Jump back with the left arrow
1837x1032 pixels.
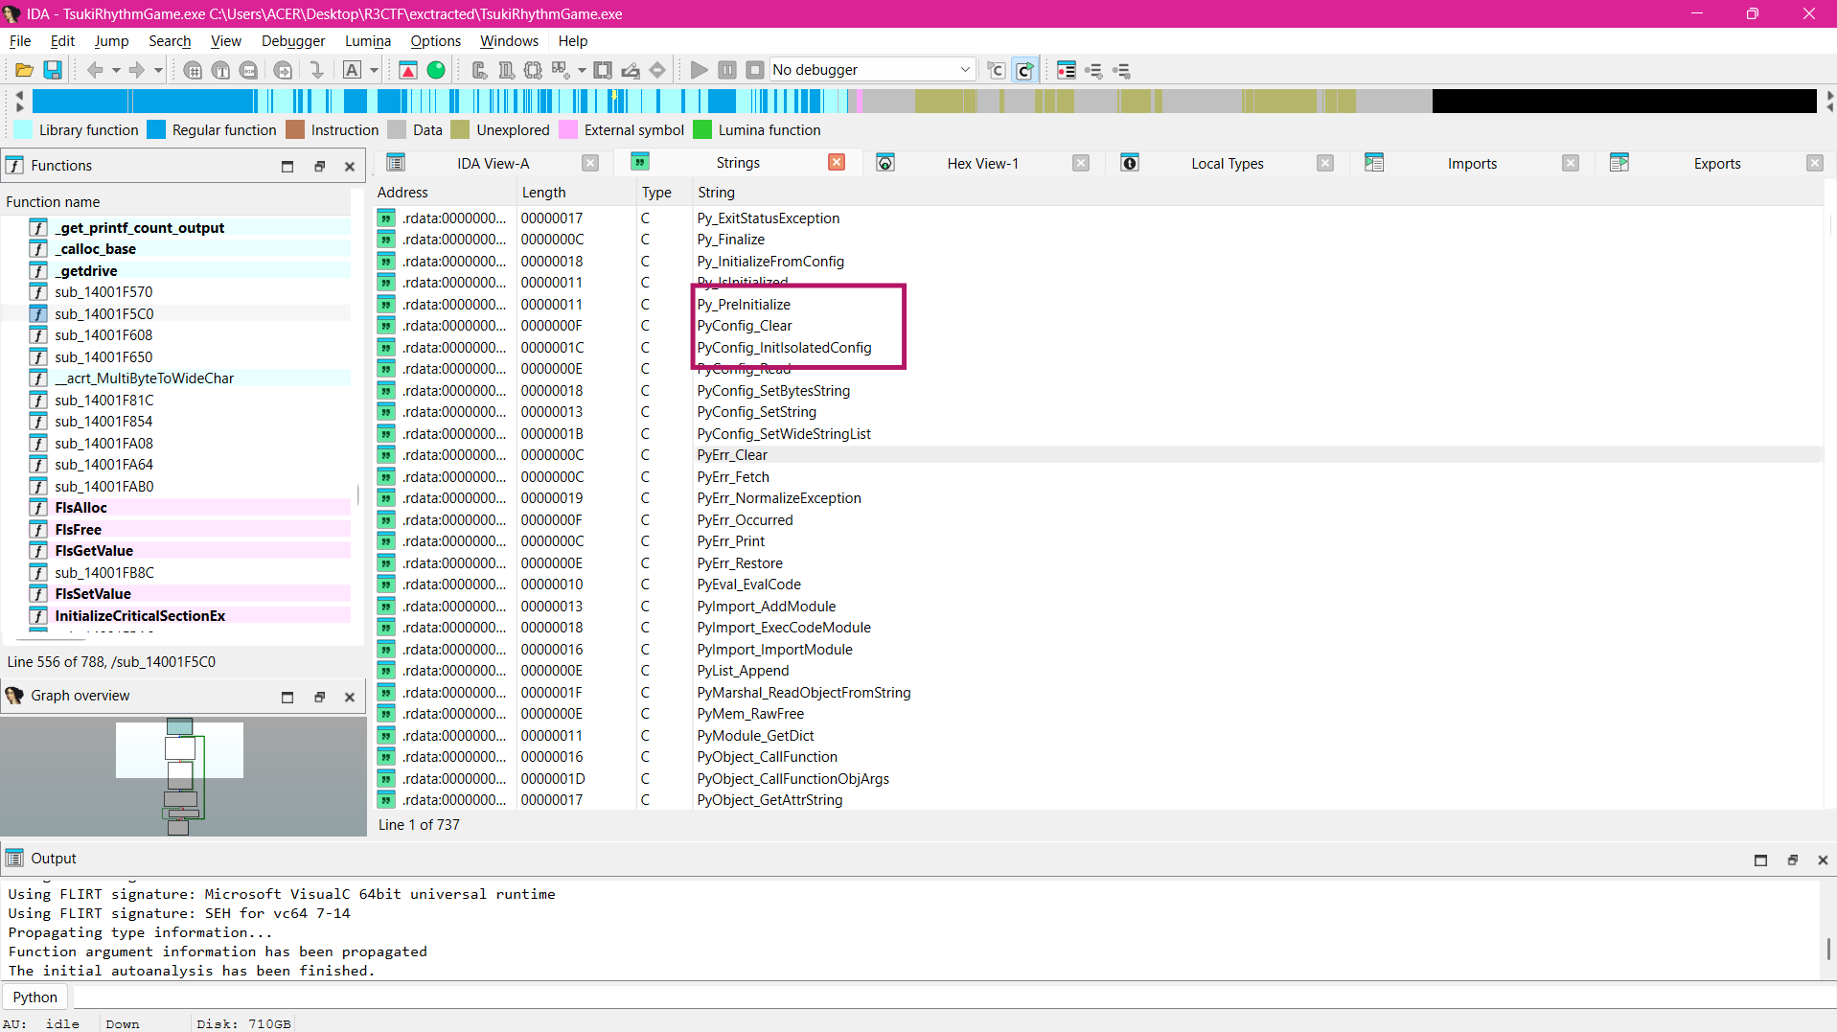95,70
